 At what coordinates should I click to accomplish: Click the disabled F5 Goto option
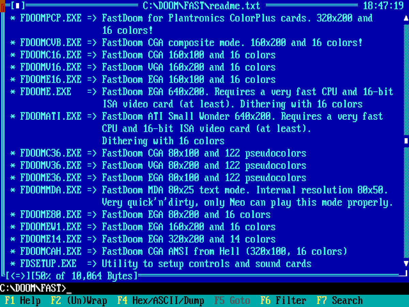coord(232,301)
